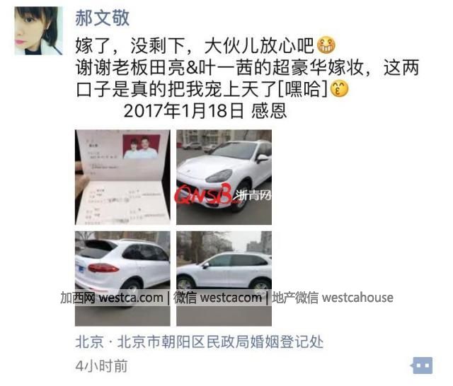Image resolution: width=453 pixels, height=386 pixels.
Task: Click the 地产微信 westcahouse watermark text
Action: 332,298
